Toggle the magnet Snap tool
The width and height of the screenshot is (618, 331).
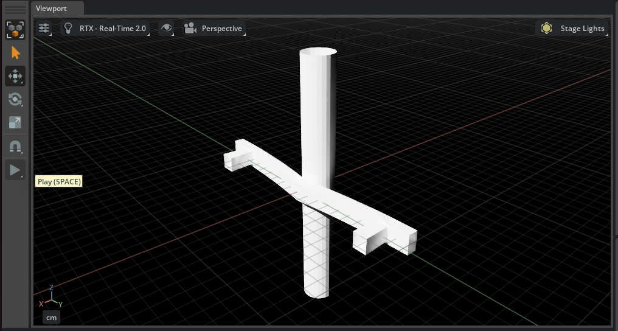[x=15, y=147]
